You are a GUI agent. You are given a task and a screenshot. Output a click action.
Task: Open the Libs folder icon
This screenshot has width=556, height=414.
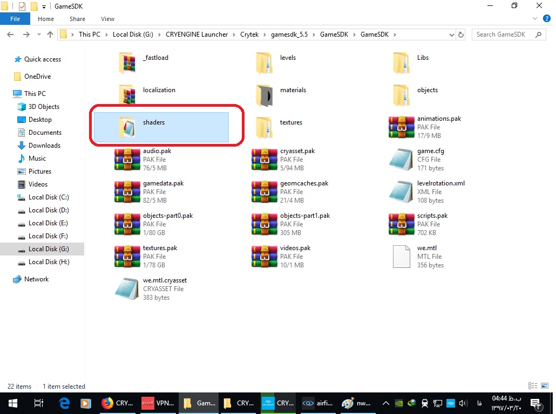(x=402, y=64)
